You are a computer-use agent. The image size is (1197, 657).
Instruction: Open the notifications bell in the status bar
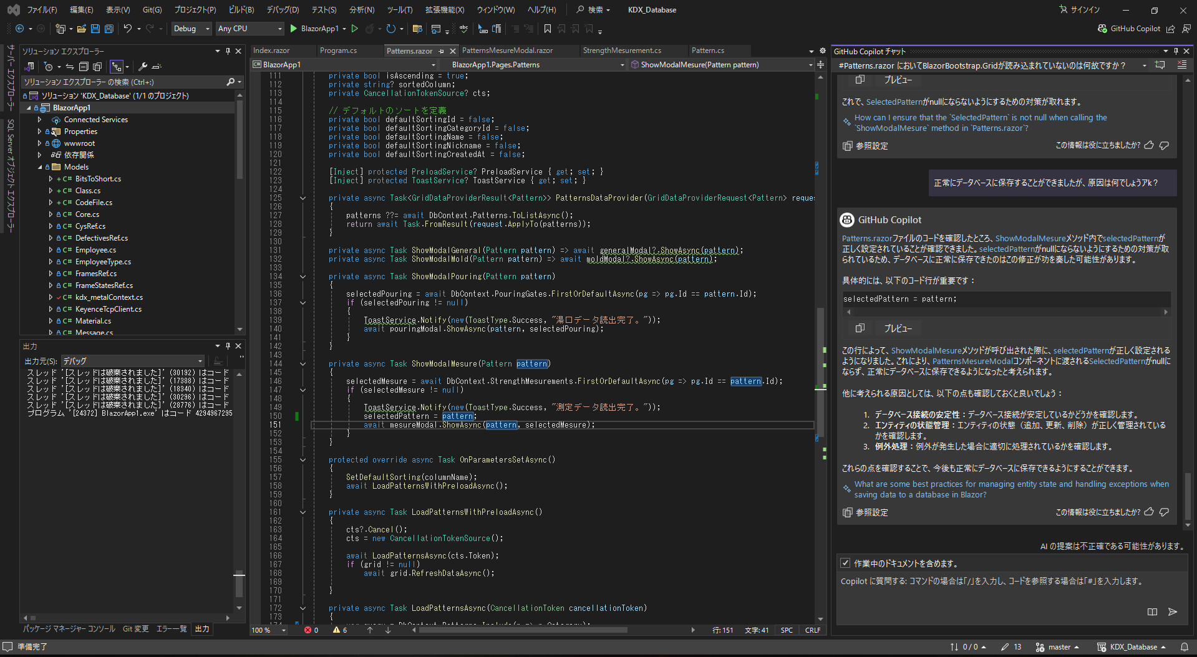tap(1184, 647)
